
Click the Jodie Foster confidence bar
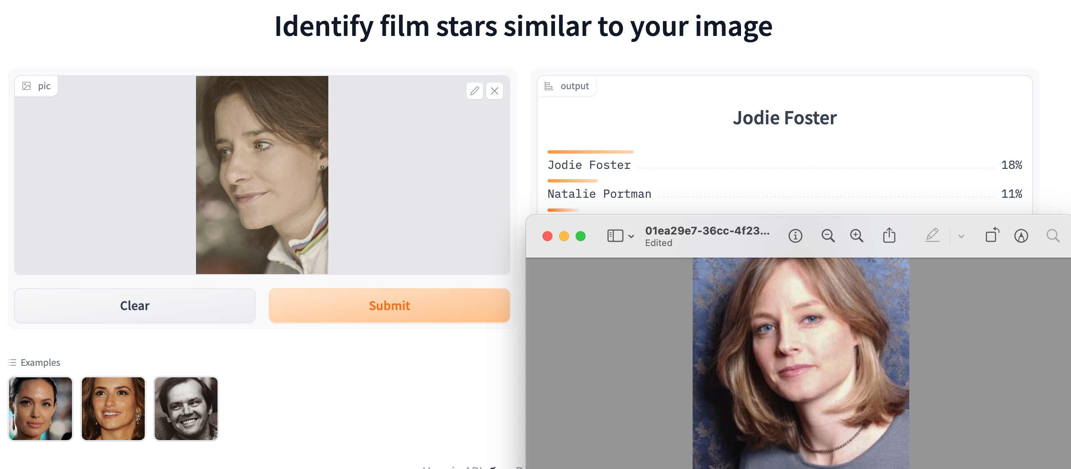pos(590,152)
